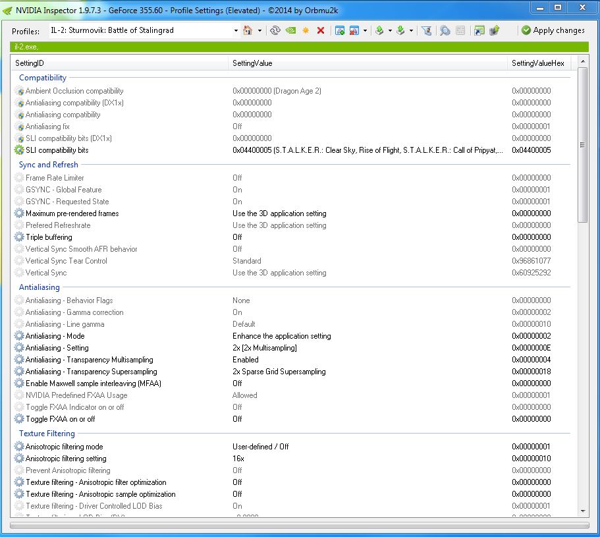Click the scrollbar down arrow

pos(582,511)
